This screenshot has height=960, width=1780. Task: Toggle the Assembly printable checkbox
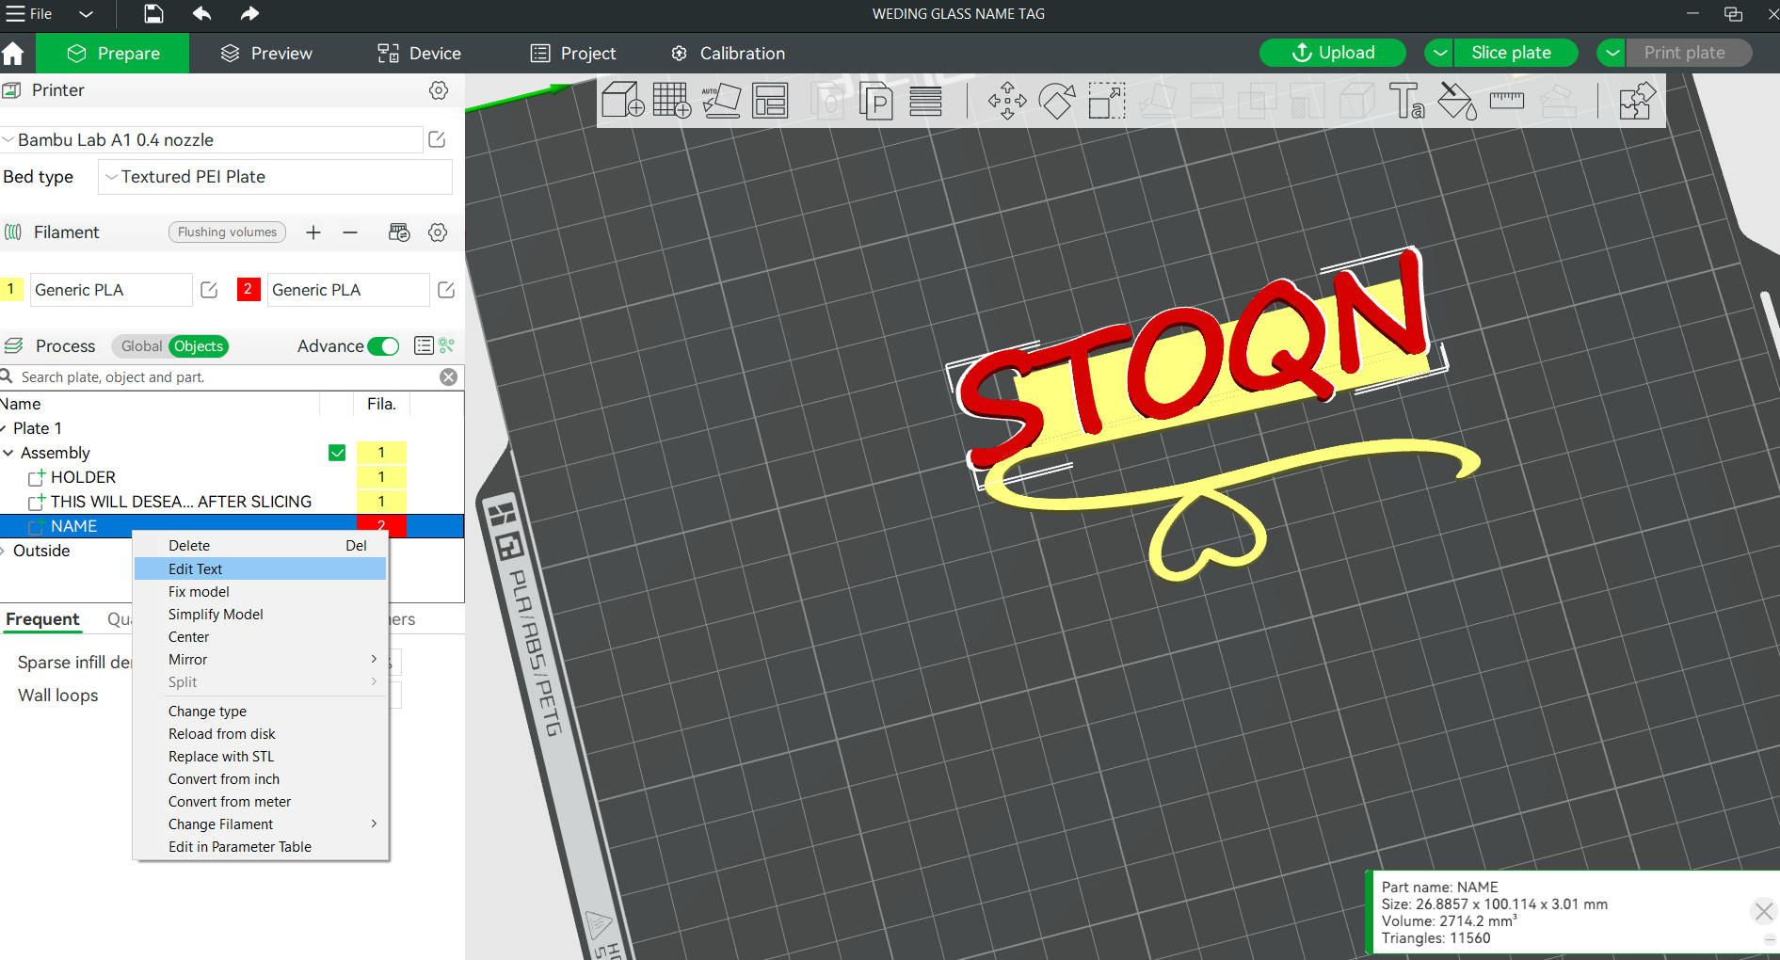click(337, 453)
